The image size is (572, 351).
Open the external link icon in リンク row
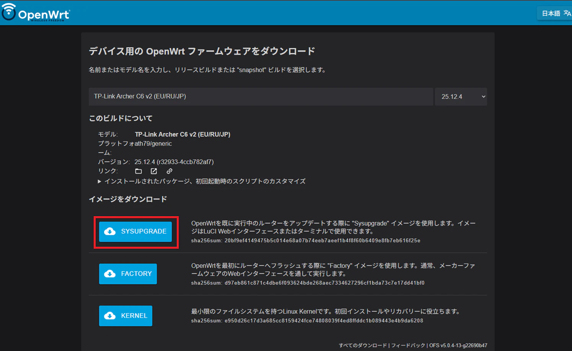point(154,171)
